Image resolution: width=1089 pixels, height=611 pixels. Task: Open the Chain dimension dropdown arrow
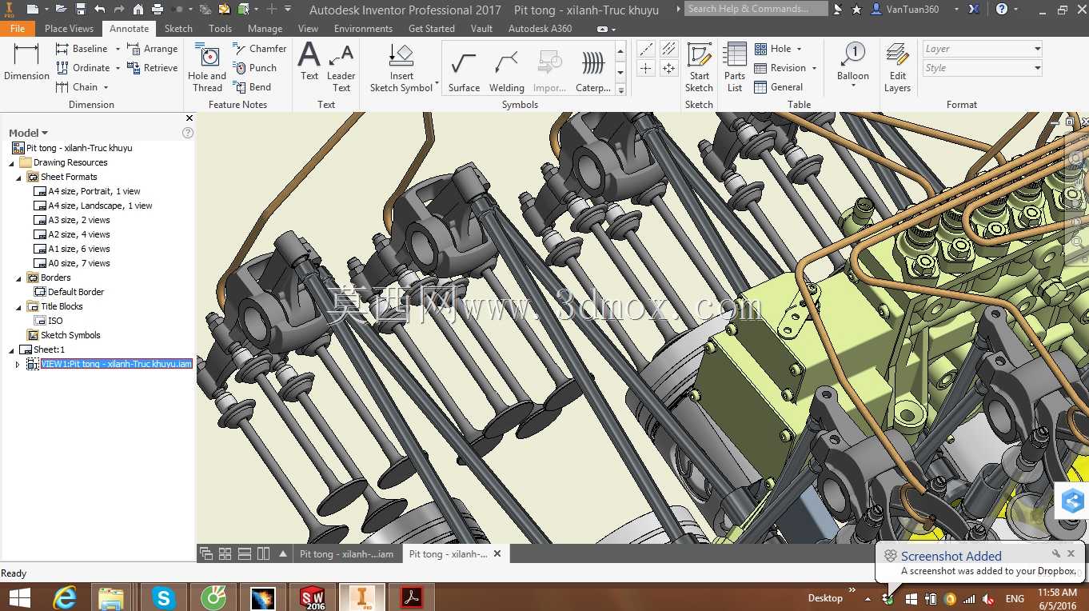[106, 87]
